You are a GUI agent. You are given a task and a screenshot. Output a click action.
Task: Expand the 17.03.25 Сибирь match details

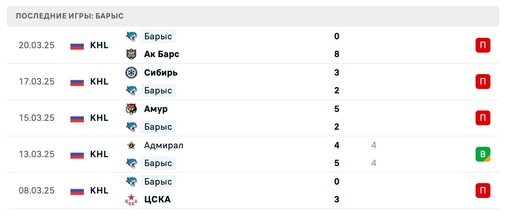pyautogui.click(x=252, y=82)
